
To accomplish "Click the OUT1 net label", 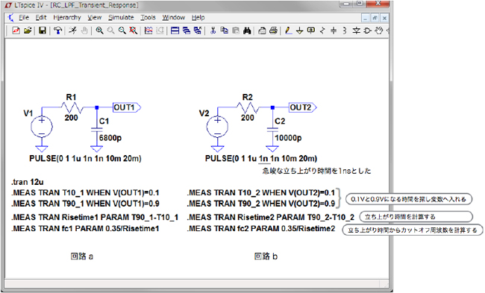I will 127,107.
